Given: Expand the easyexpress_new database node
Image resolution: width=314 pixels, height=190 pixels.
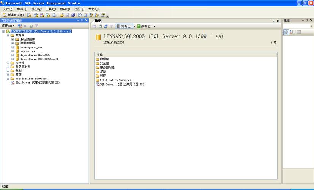Looking at the screenshot, I should click(13, 47).
